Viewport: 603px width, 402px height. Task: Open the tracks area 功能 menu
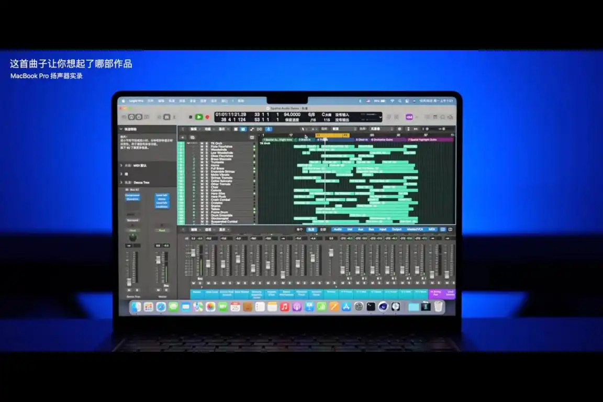[209, 129]
